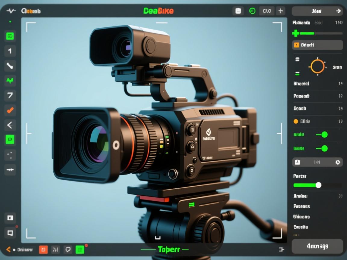Click the orange back chevron at bottom left
Image resolution: width=347 pixels, height=260 pixels.
coord(8,249)
